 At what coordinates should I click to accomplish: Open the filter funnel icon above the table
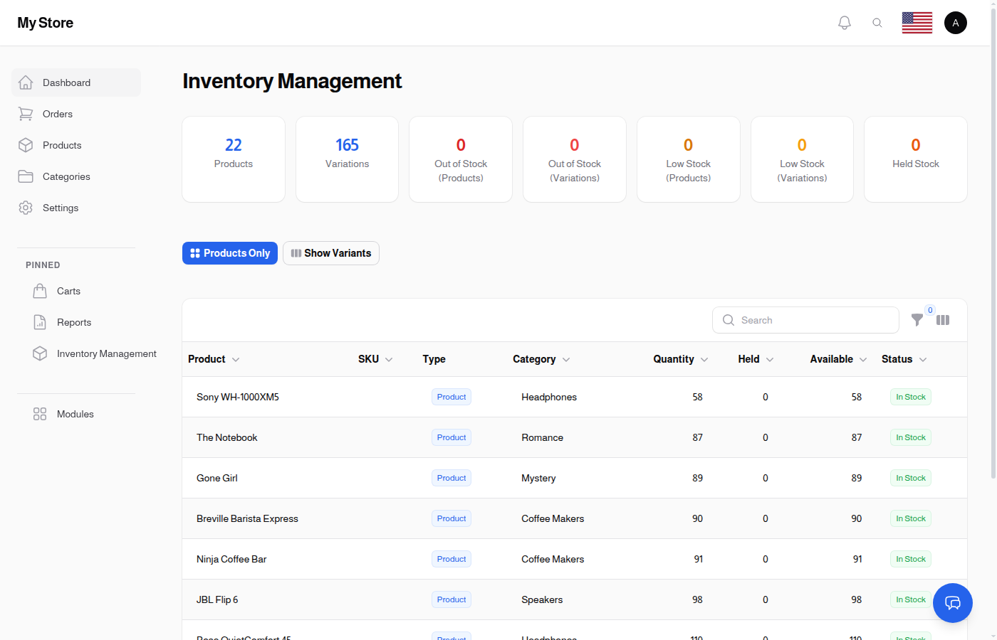(917, 320)
